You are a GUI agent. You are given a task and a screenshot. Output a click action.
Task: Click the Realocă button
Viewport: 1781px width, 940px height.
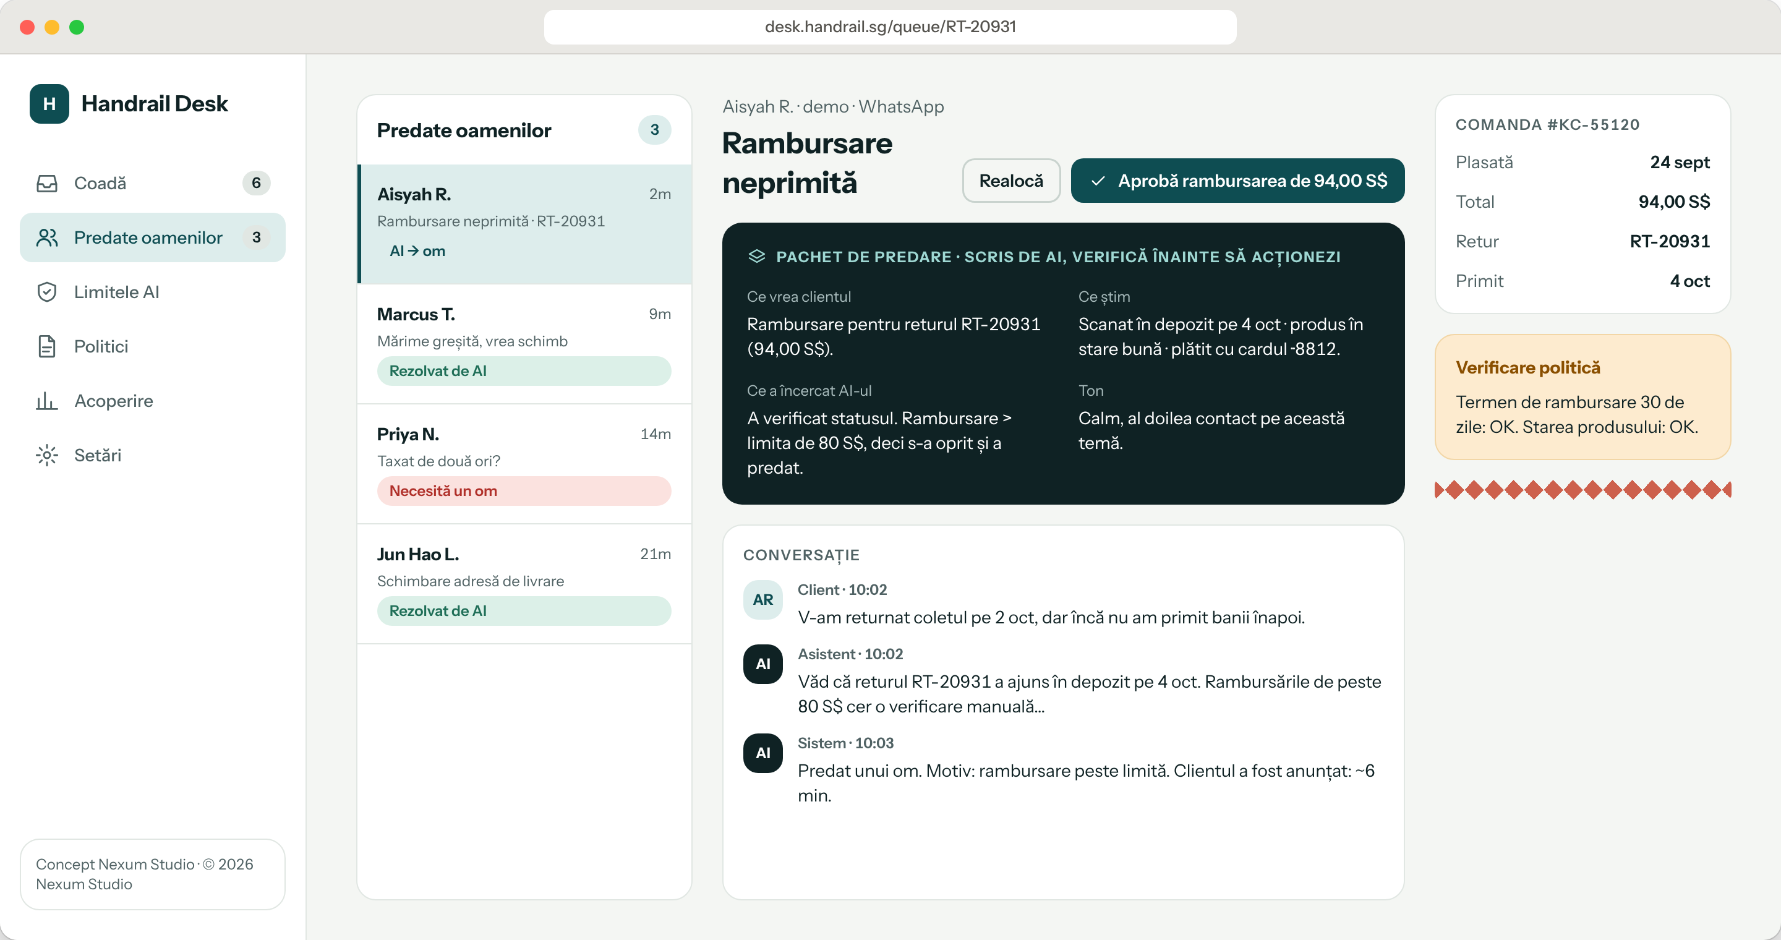[x=1011, y=181]
